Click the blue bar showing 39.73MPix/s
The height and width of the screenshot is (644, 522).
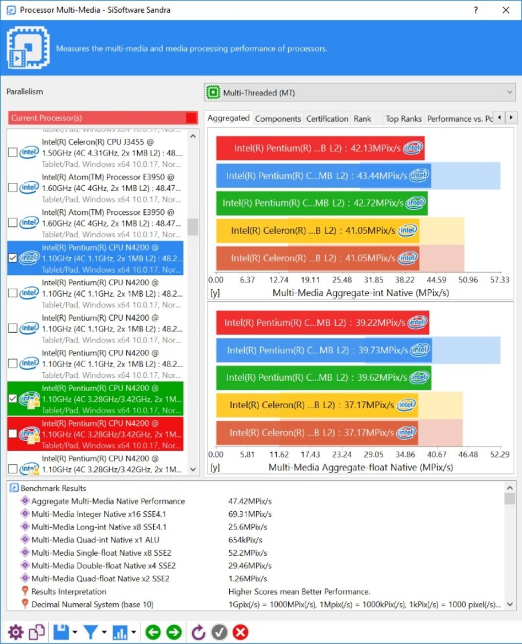pyautogui.click(x=324, y=350)
